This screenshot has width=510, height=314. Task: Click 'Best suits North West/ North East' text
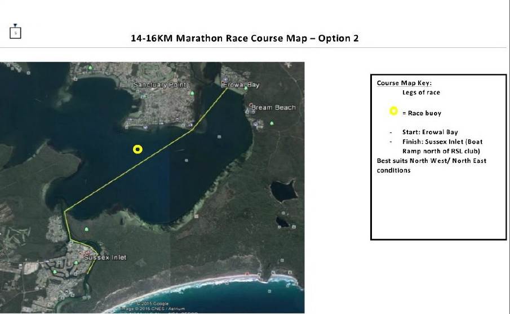point(431,161)
